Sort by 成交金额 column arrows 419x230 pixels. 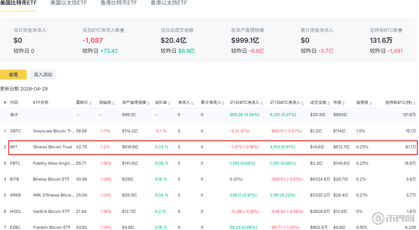coord(329,103)
